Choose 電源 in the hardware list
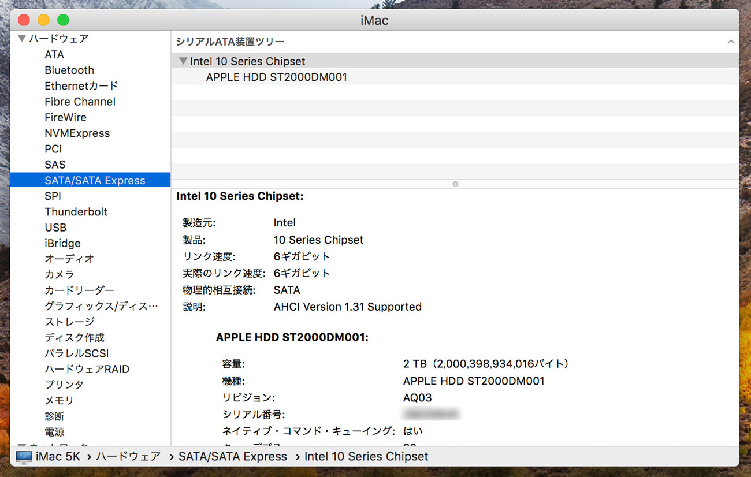The image size is (751, 477). [54, 432]
